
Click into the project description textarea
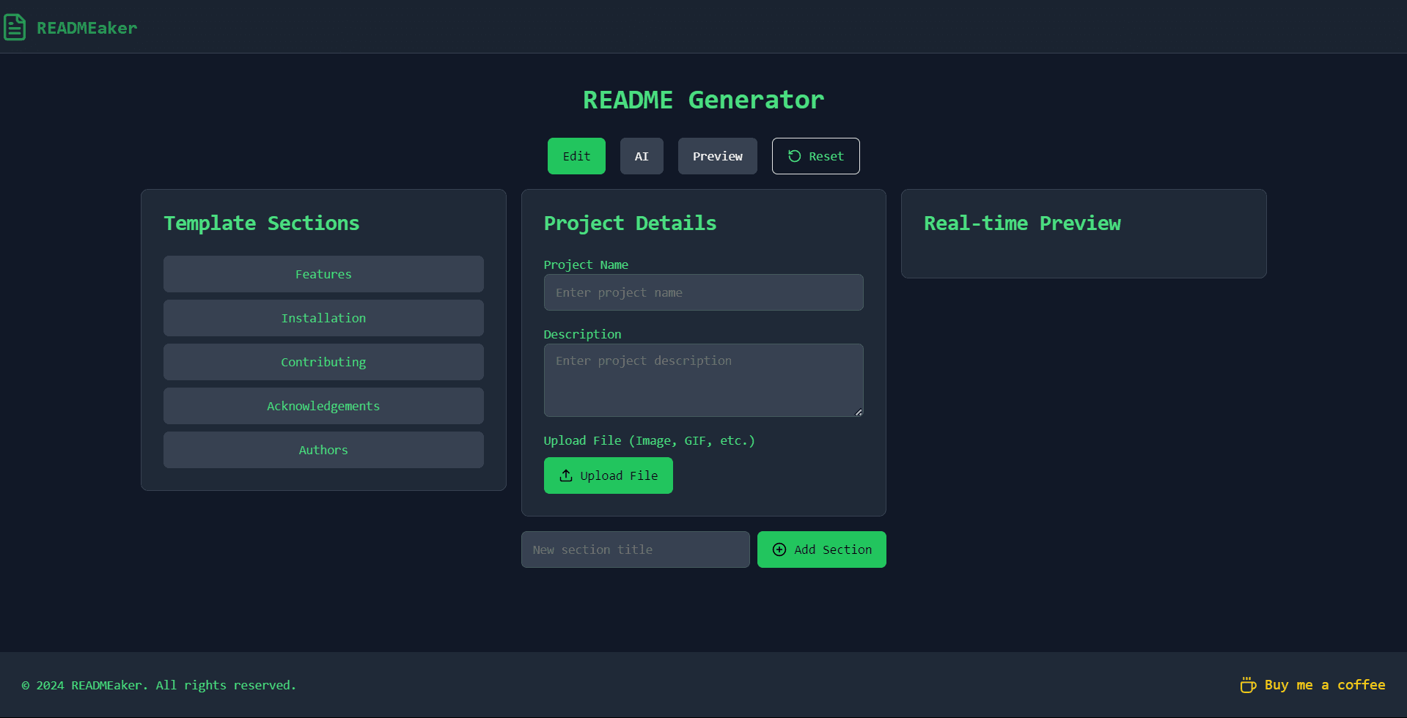pyautogui.click(x=703, y=380)
